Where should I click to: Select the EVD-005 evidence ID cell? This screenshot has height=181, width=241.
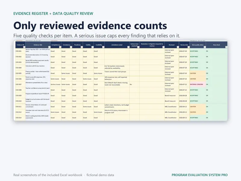pyautogui.click(x=20, y=73)
